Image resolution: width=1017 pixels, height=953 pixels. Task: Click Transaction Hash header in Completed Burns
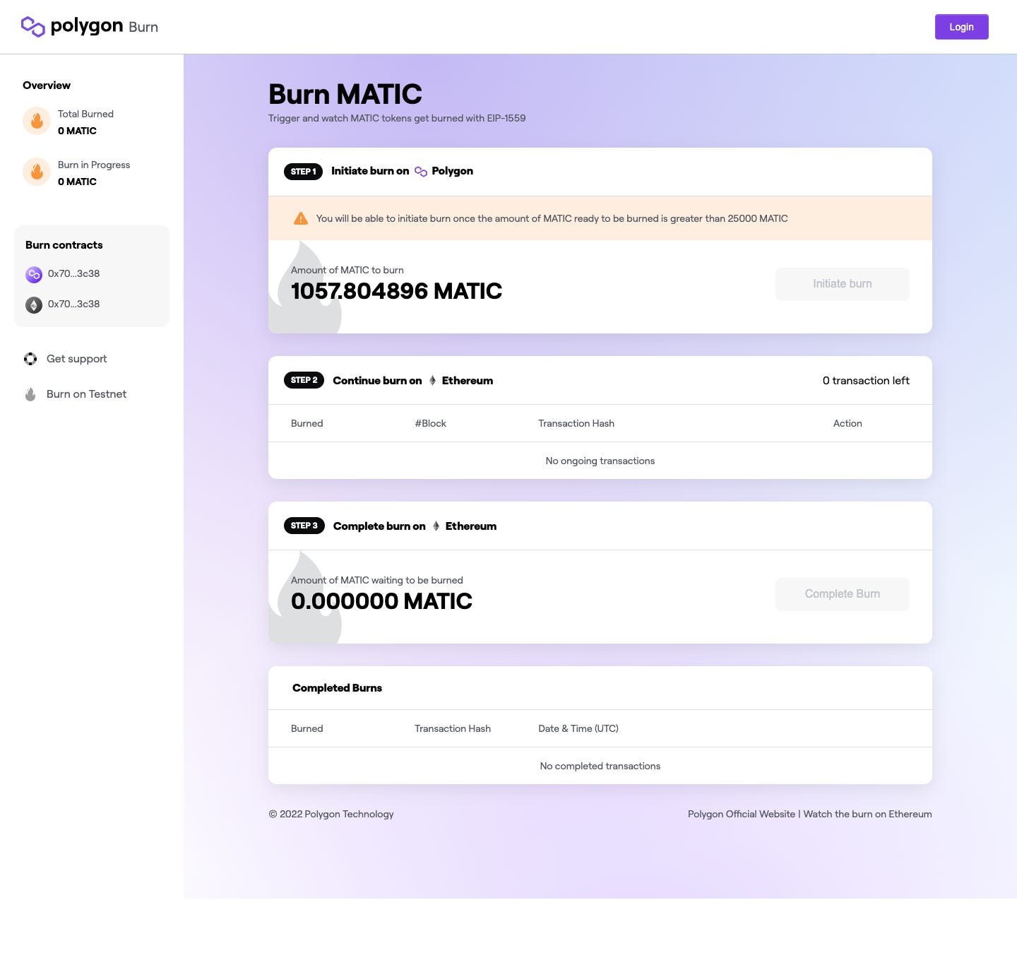pos(453,728)
